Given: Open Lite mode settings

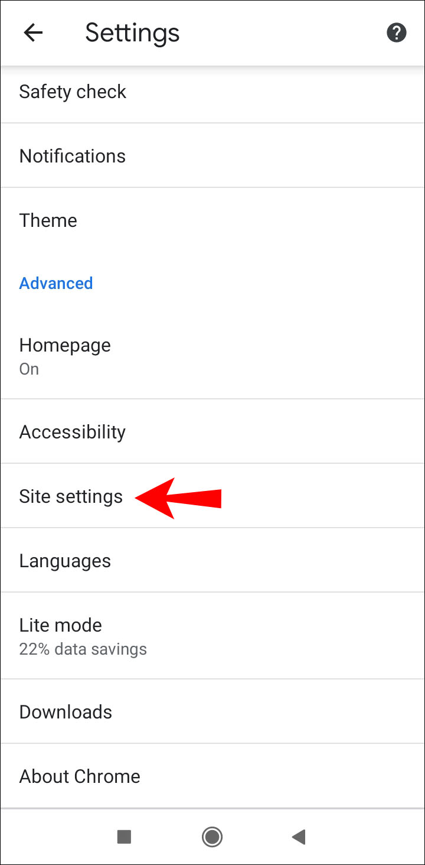Looking at the screenshot, I should (x=212, y=636).
